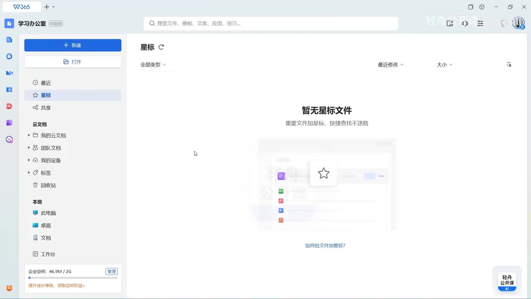The height and width of the screenshot is (299, 531).
Task: Restore down the W365 window
Action: [510, 7]
